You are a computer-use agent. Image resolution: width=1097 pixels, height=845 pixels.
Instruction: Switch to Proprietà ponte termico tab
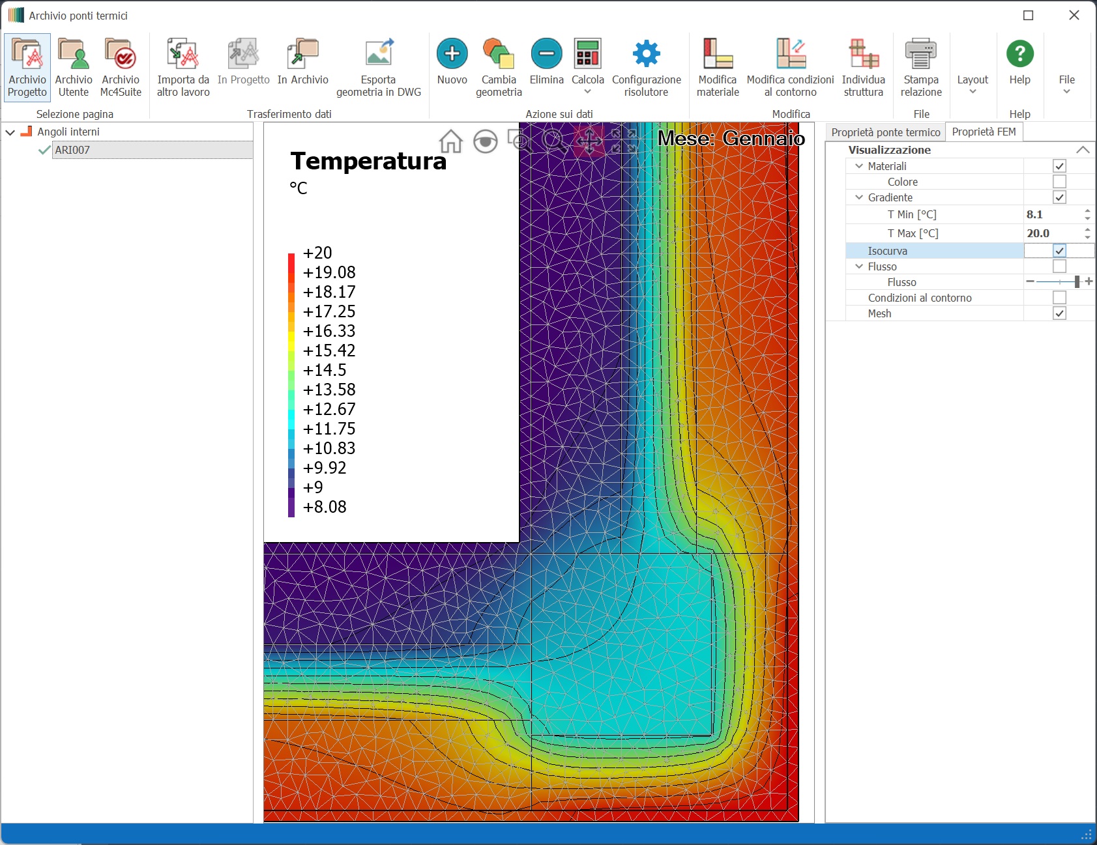tap(886, 132)
